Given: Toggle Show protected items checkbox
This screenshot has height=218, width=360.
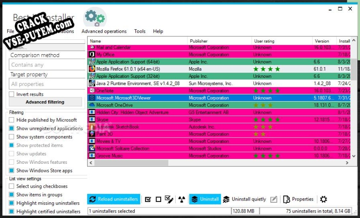Looking at the screenshot, I should click(11, 145).
